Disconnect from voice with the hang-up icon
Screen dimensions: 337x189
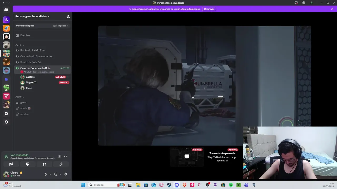pos(66,156)
